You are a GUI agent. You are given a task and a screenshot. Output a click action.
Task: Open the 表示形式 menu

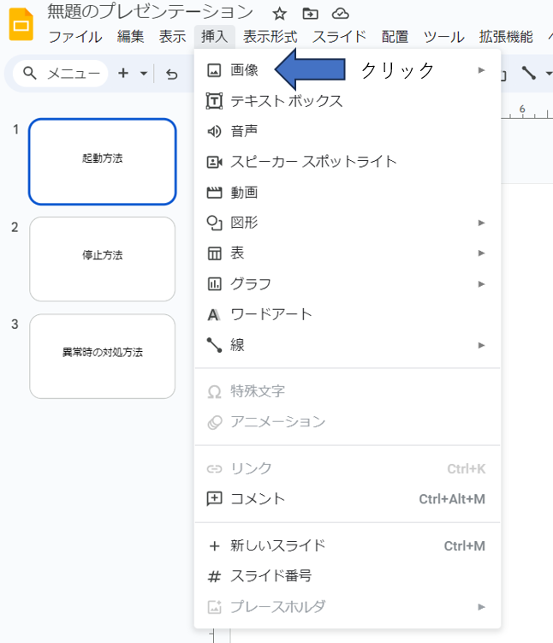270,37
